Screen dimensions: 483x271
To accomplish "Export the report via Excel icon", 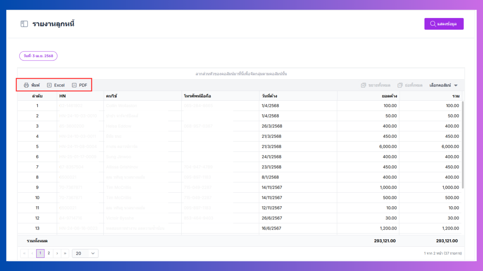I will (x=49, y=85).
